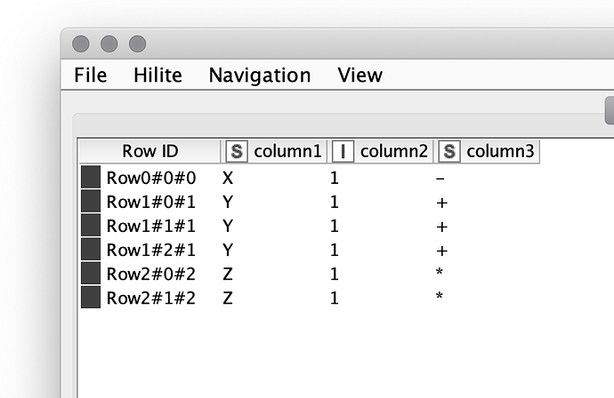Image resolution: width=614 pixels, height=398 pixels.
Task: Click the color square of Row2#0#2
Action: (x=91, y=274)
